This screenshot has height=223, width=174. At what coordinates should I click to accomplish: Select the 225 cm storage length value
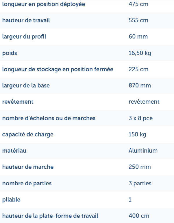coord(138,69)
